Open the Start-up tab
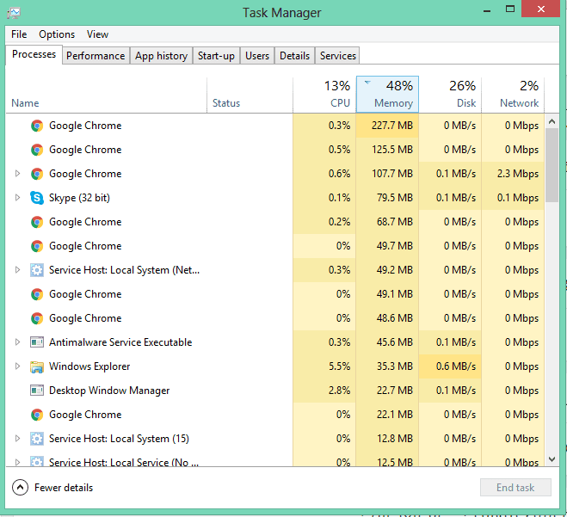 [216, 56]
